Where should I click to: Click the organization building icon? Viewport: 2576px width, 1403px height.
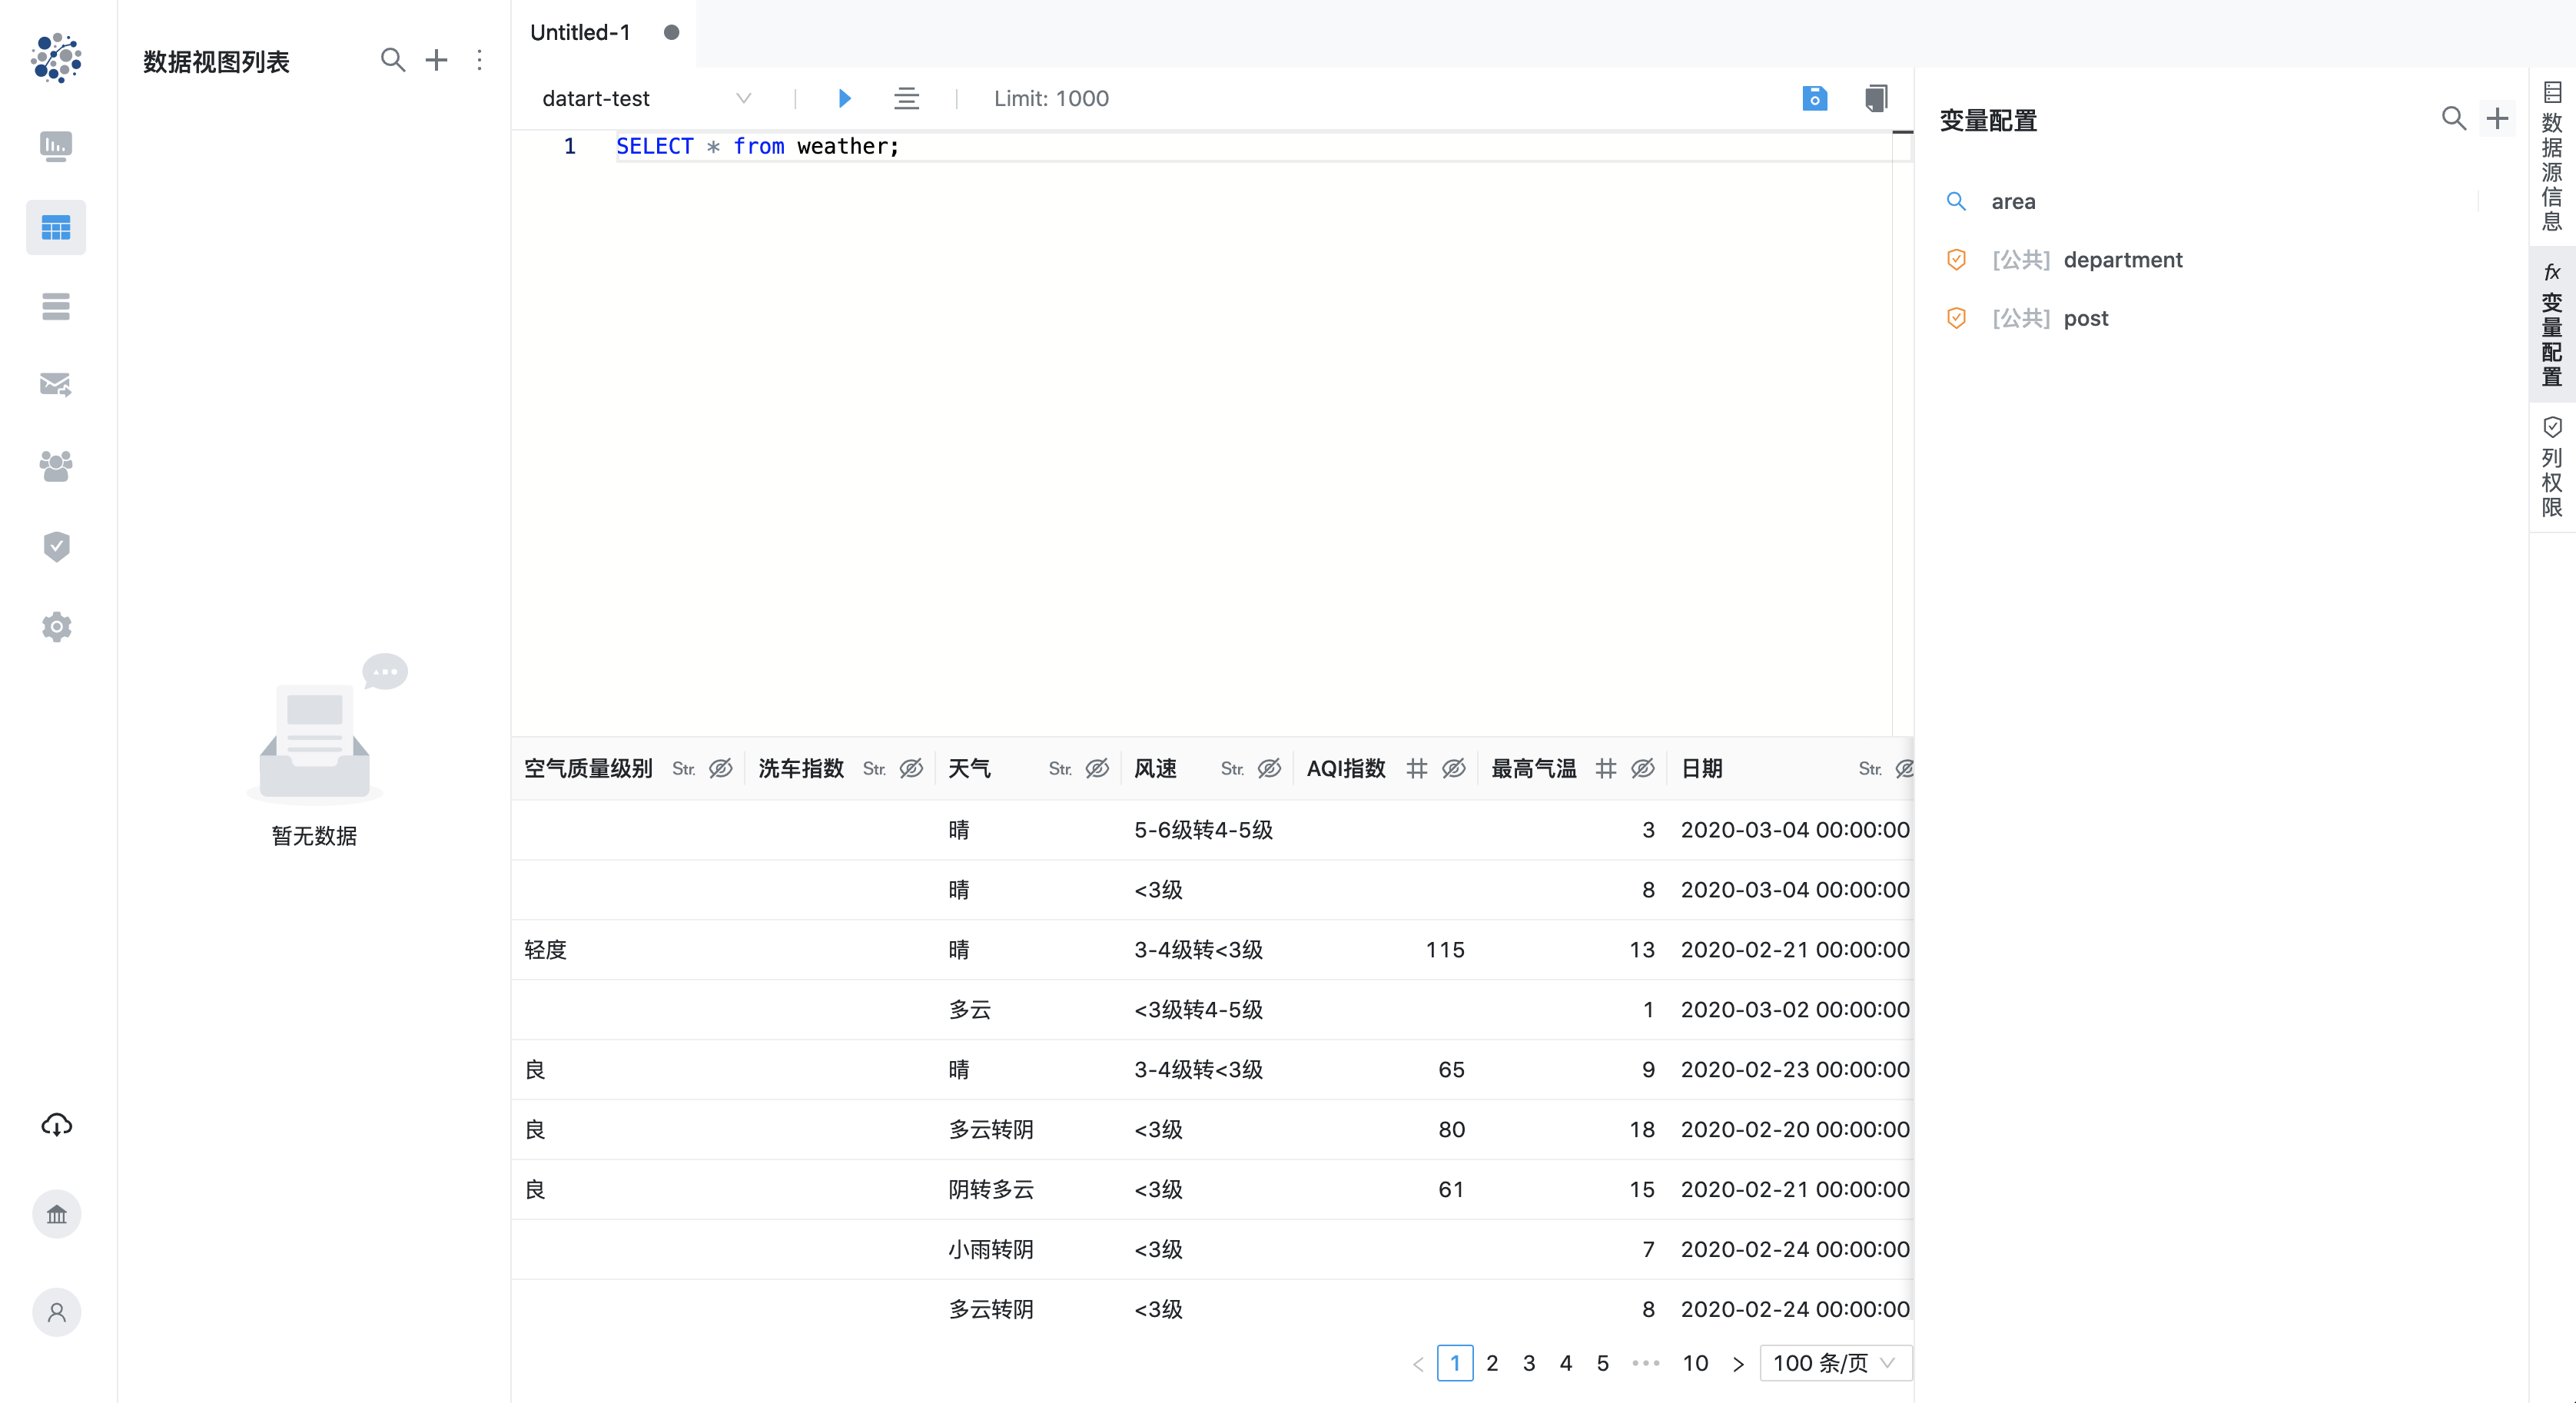pos(56,1214)
